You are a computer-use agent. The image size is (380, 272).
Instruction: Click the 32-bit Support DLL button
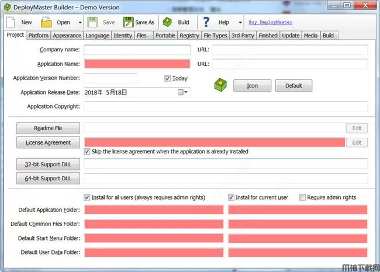click(48, 165)
